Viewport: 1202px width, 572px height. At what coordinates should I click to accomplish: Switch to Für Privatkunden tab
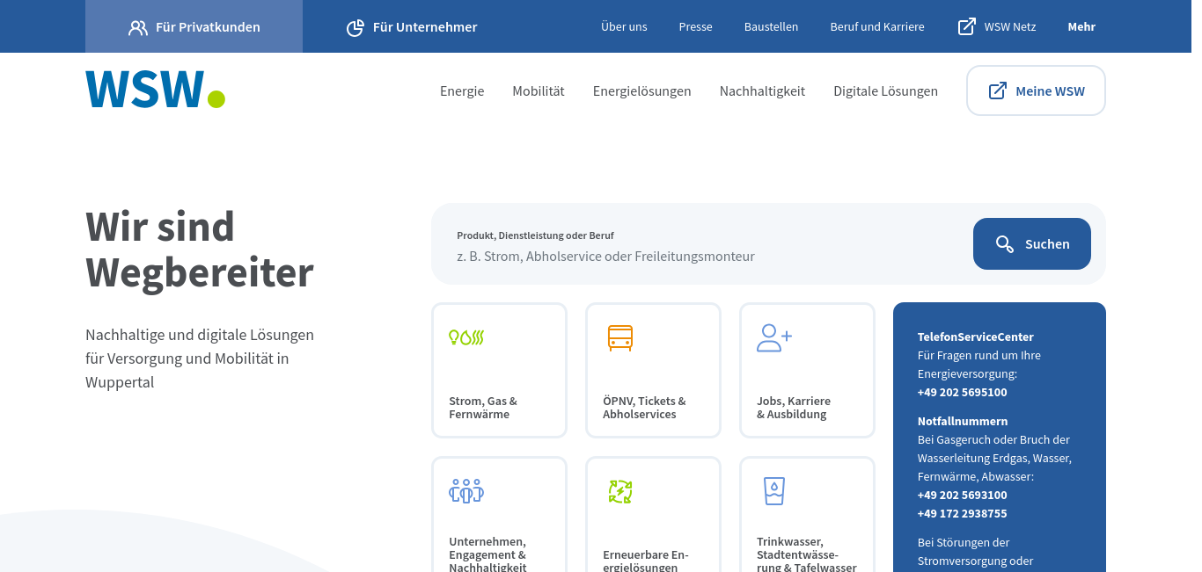coord(194,26)
